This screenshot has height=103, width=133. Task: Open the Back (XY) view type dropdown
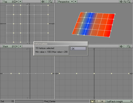click(10, 46)
